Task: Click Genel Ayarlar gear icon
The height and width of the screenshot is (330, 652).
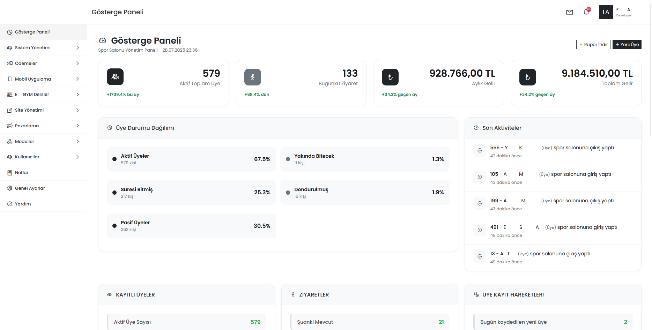Action: click(10, 188)
